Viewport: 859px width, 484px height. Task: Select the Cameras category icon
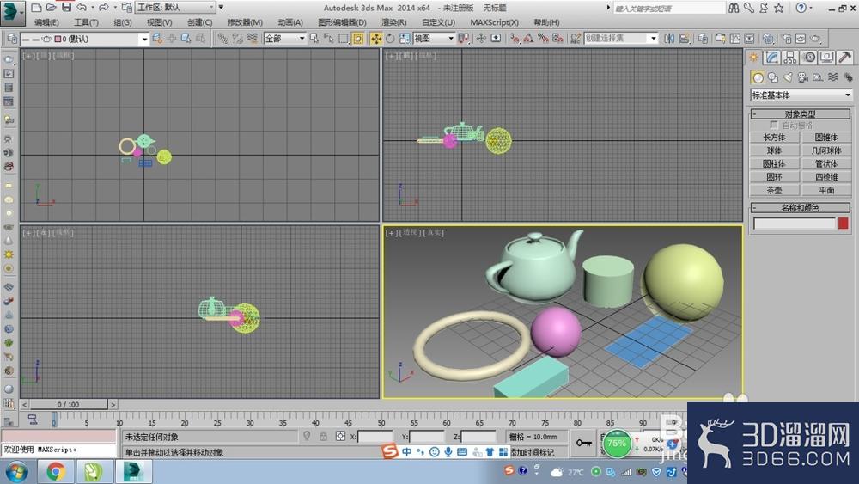(x=802, y=77)
